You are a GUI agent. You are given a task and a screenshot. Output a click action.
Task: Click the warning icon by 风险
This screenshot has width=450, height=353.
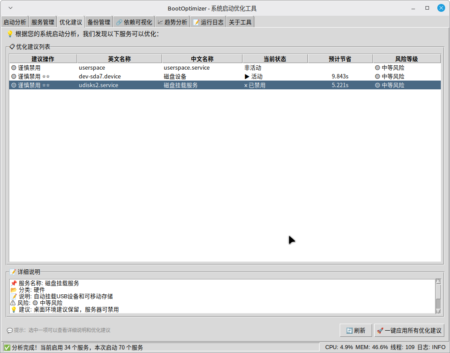[x=13, y=303]
